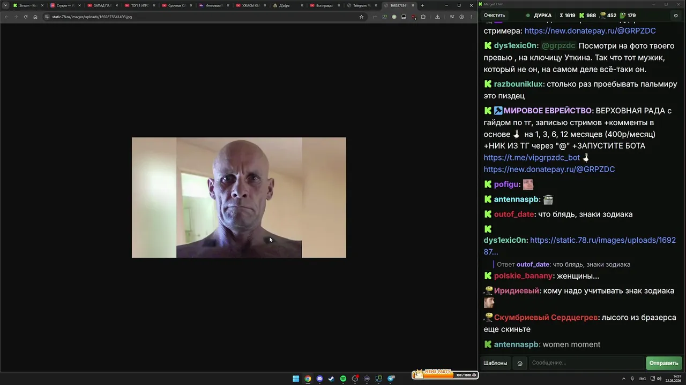The width and height of the screenshot is (686, 385).
Task: Switch to the ЗАПАД ПАЛ tab
Action: (x=102, y=5)
